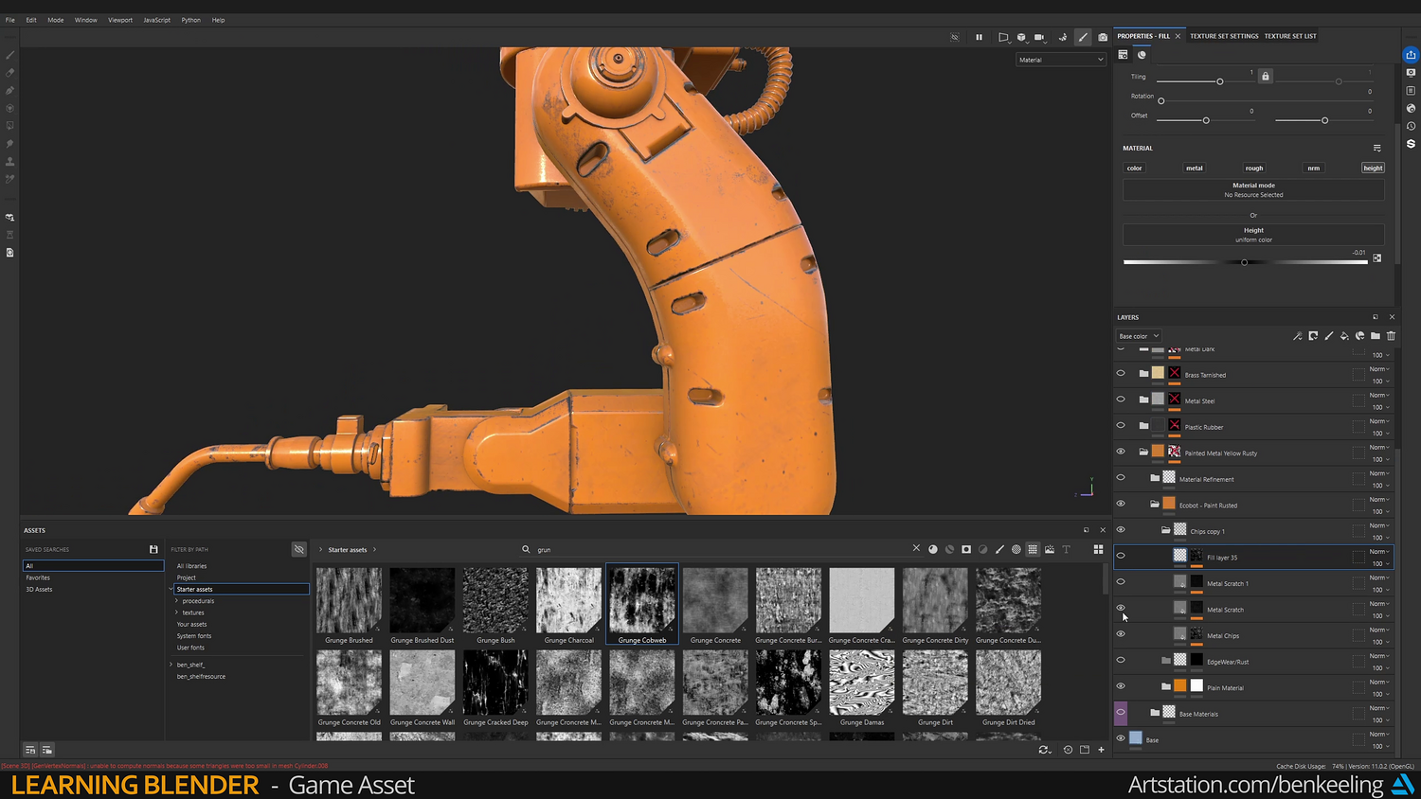Image resolution: width=1421 pixels, height=799 pixels.
Task: Toggle the metal channel button
Action: tap(1195, 168)
